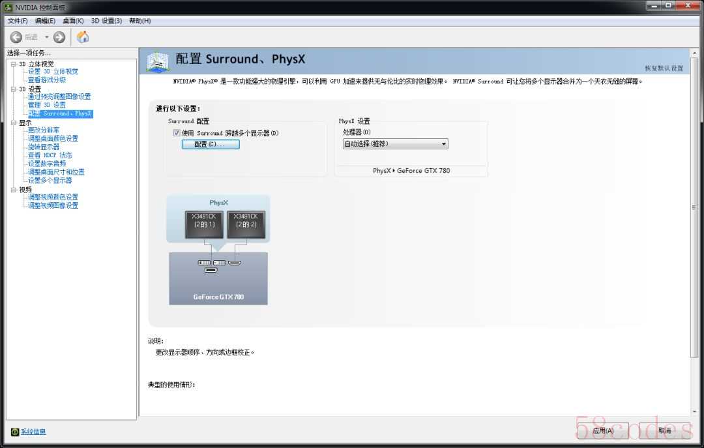Screen dimensions: 704x448
Task: Select 调整视频颜色设置 in tree
Action: [53, 198]
